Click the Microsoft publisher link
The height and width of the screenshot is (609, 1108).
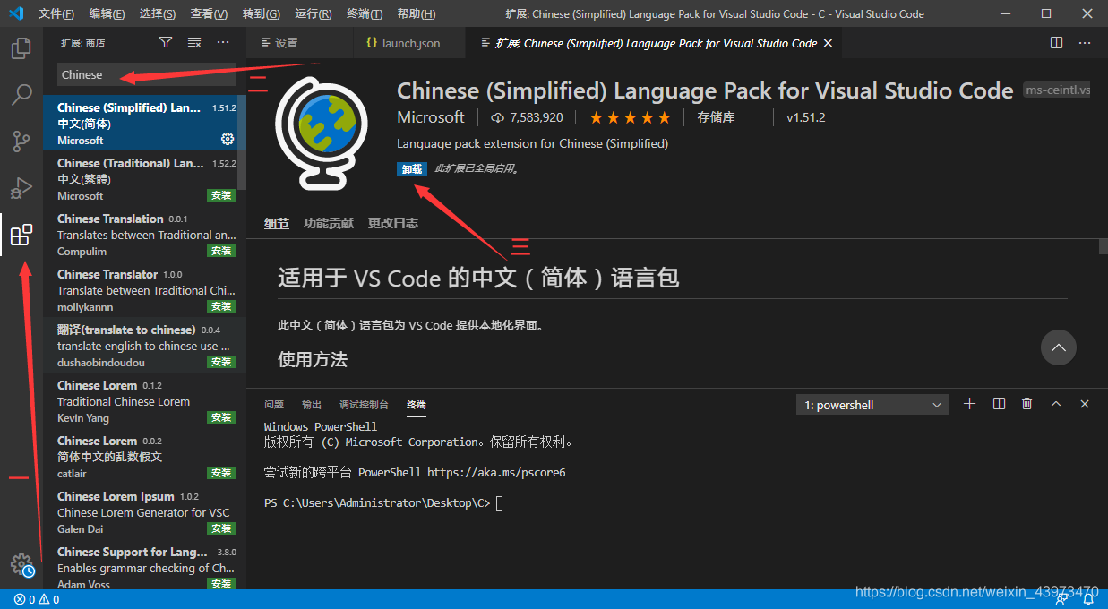click(431, 117)
